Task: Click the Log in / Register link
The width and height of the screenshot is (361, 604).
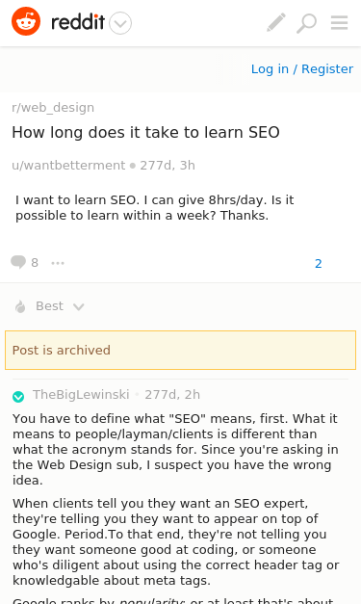Action: 302,69
